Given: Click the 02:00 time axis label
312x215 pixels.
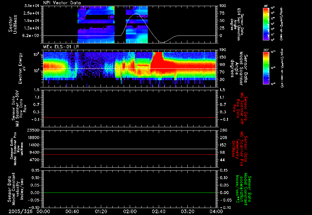Looking at the screenshot, I should click(130, 211).
